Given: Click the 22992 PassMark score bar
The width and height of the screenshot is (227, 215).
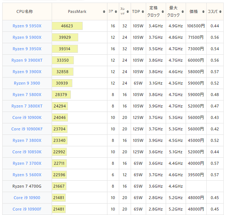Looking at the screenshot, I should tap(59, 152).
